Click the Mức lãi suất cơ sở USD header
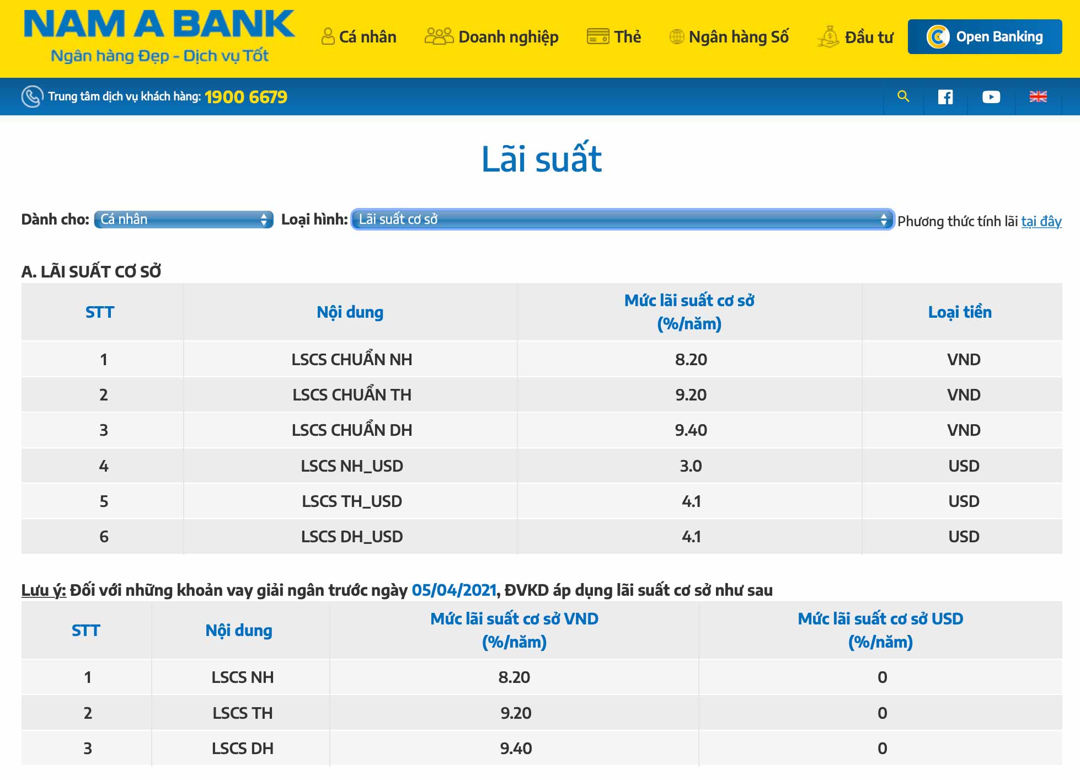1080x780 pixels. point(880,630)
